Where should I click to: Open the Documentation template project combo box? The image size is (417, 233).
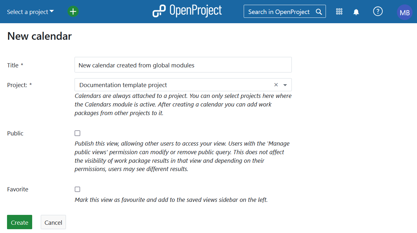pyautogui.click(x=172, y=85)
